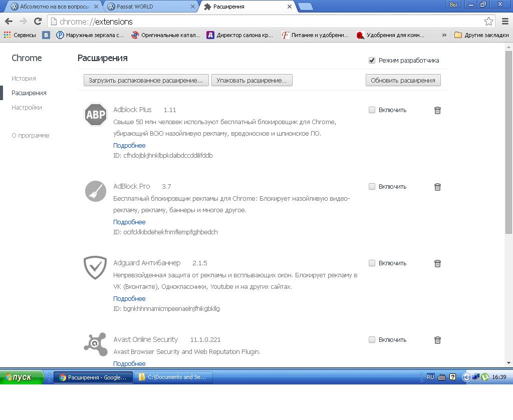The width and height of the screenshot is (513, 420).
Task: Click trash icon next to Adguard Антибаннер
Action: click(x=437, y=263)
